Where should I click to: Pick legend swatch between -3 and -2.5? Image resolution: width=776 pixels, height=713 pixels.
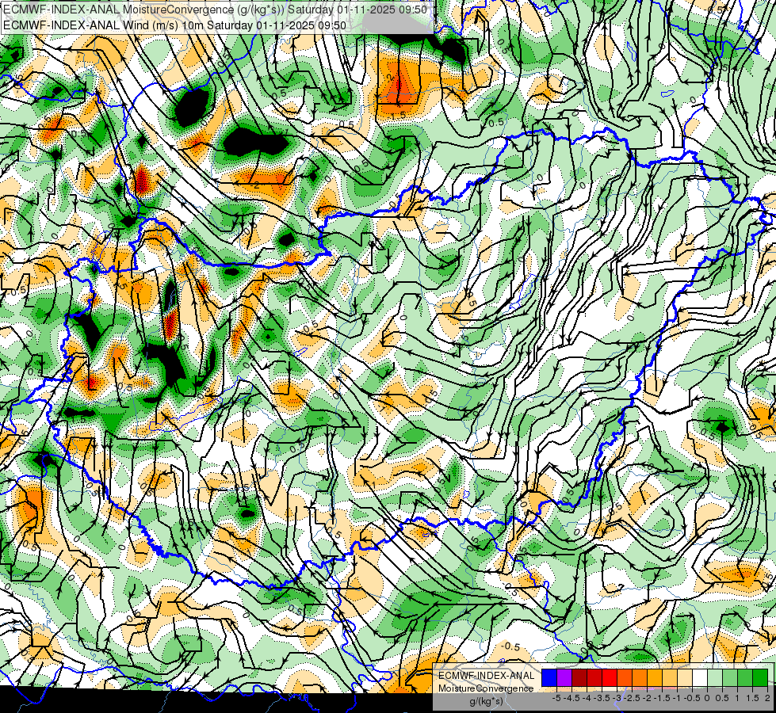(x=625, y=678)
